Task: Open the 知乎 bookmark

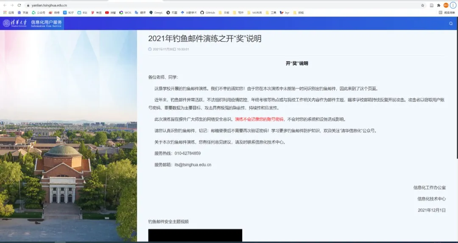Action: pyautogui.click(x=68, y=13)
